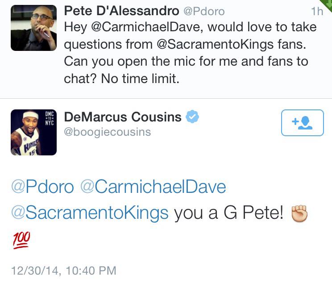Tap @CarmichaelDave in Pete's tweet
Viewport: 332px width, 288px height.
(145, 27)
